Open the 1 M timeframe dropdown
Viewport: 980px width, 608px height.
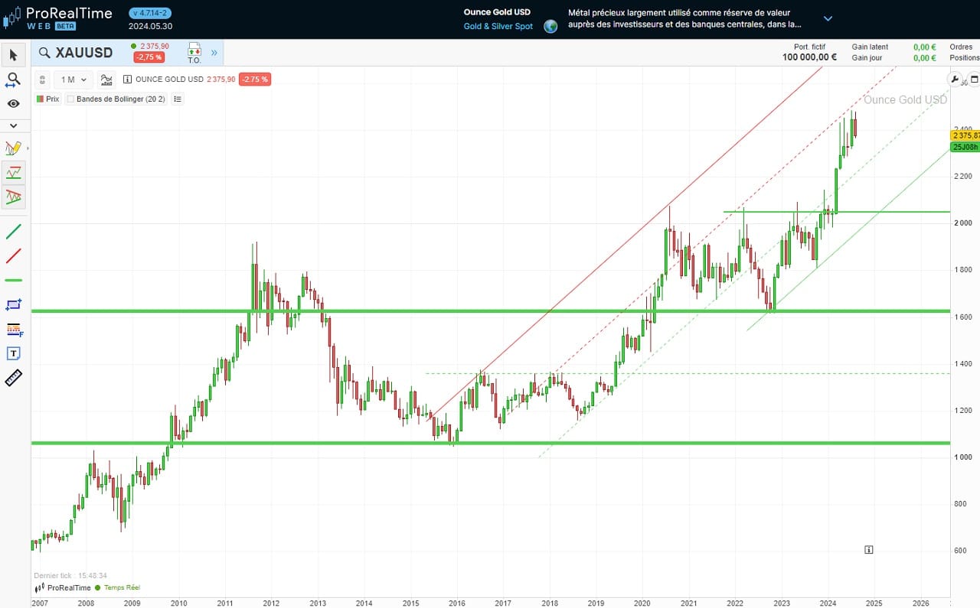73,80
